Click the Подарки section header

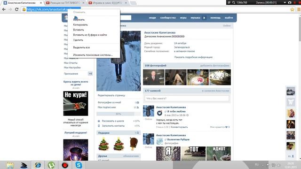(x=119, y=133)
